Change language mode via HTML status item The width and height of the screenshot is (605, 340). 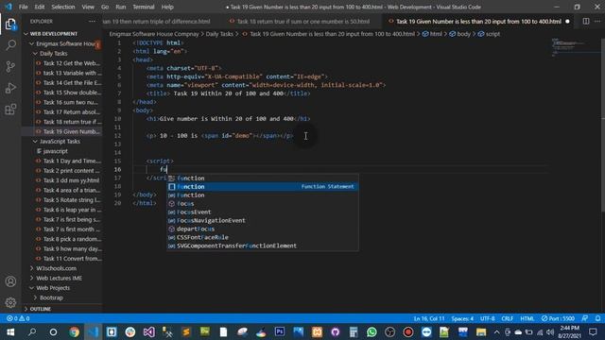coord(527,318)
